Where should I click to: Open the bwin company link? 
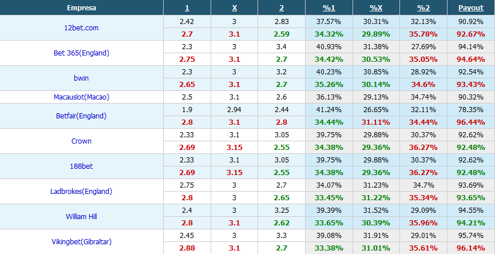81,78
